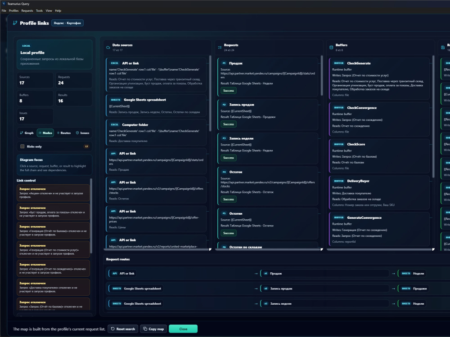Click the Buffers column vertical scrollbar
Image resolution: width=450 pixels, height=337 pixels.
(433, 116)
